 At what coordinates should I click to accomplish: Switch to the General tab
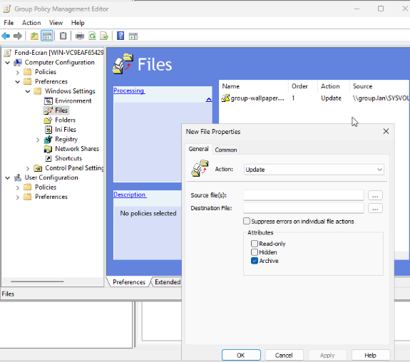(198, 149)
